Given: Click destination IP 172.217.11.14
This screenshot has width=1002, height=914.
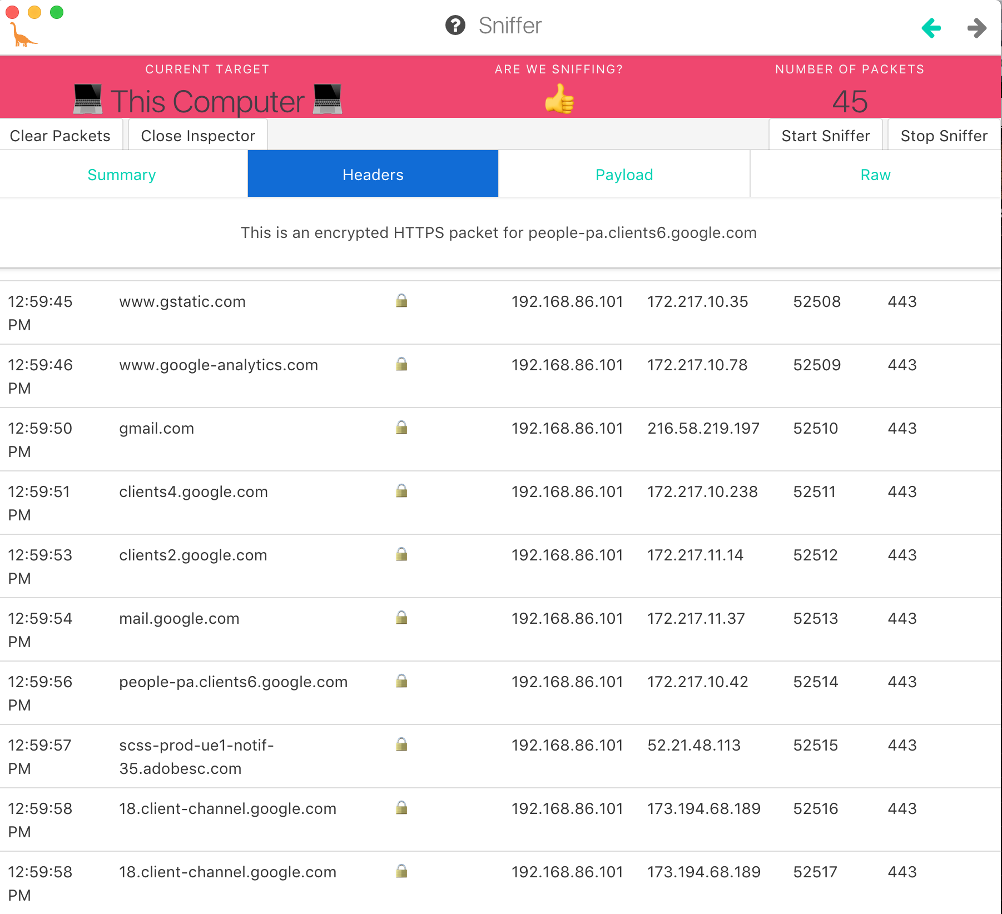Looking at the screenshot, I should 695,555.
